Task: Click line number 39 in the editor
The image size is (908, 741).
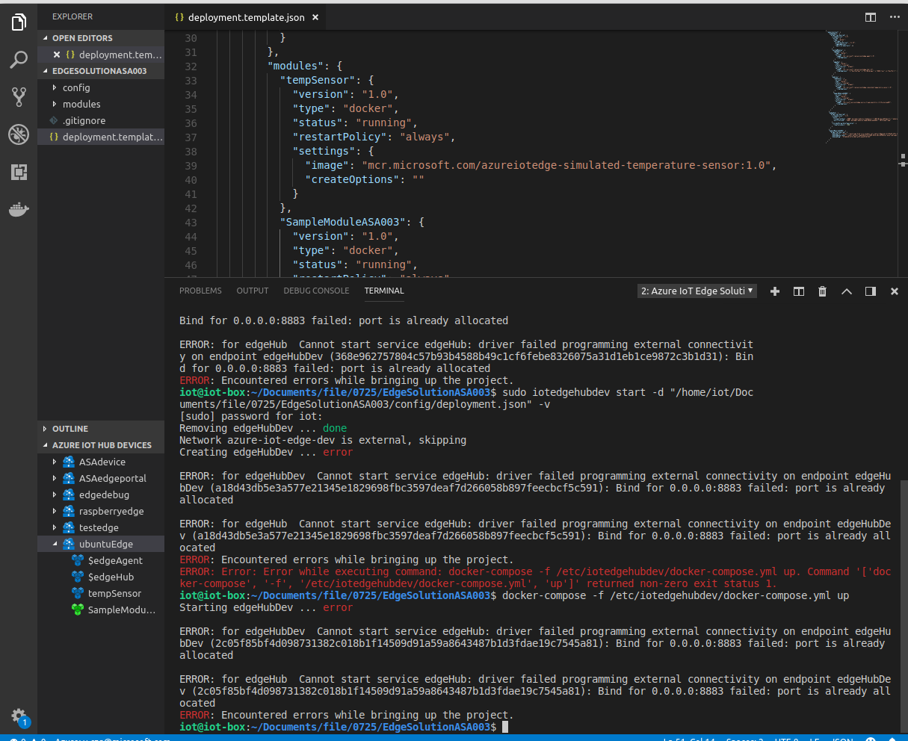Action: point(191,165)
